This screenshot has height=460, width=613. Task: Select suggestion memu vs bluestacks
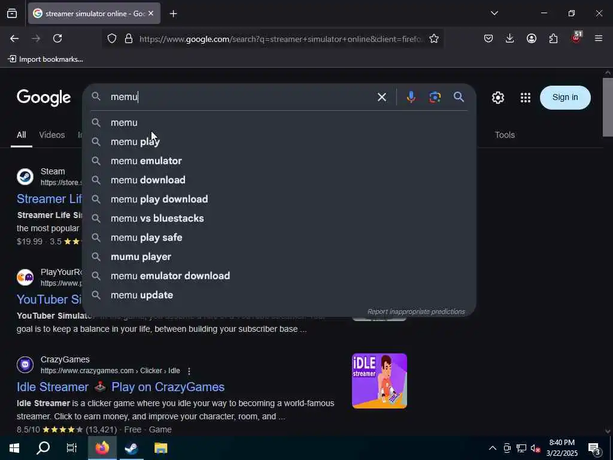[x=279, y=218]
